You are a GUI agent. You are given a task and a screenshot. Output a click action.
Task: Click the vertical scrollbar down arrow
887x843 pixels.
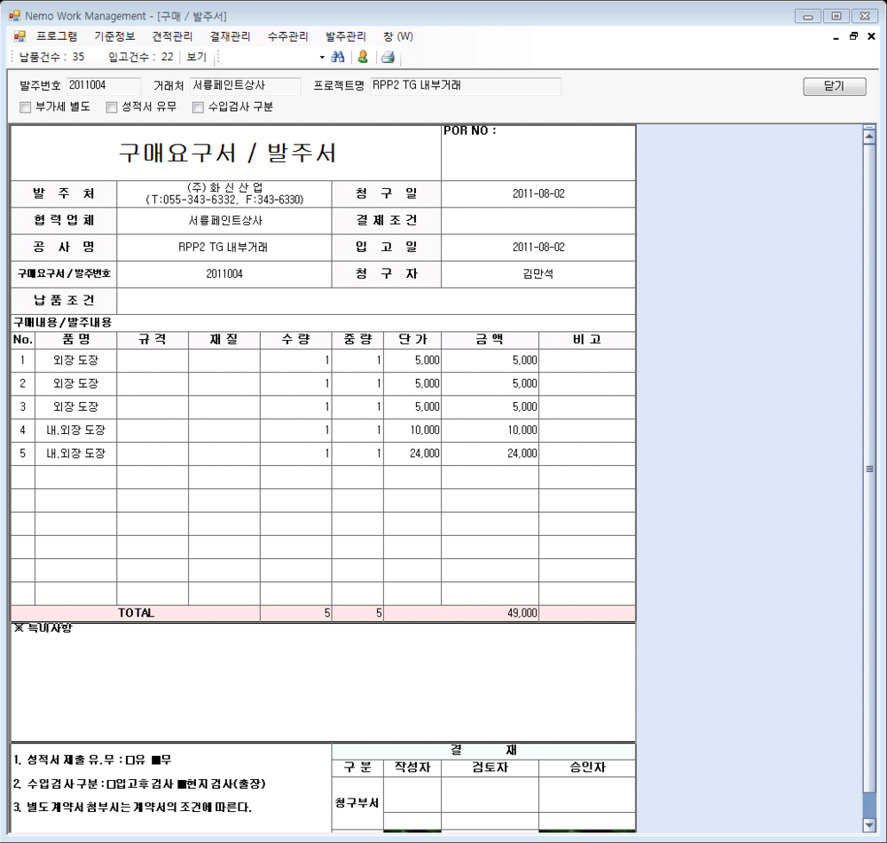point(869,825)
